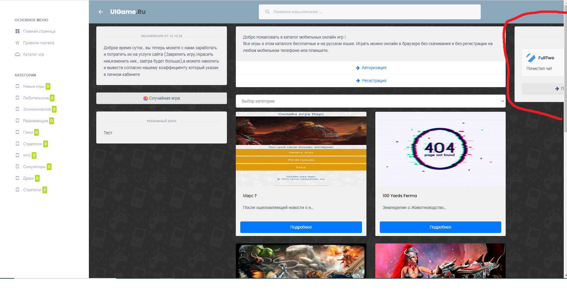567x300 pixels.
Task: Click the back arrow in header
Action: [101, 12]
